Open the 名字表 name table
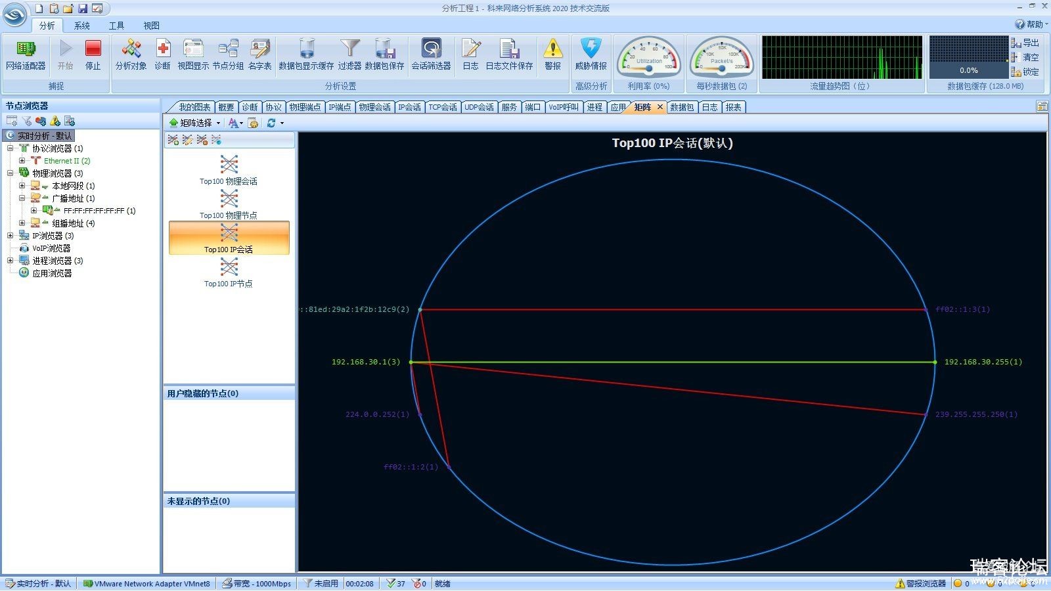Viewport: 1051px width, 591px height. coord(260,55)
